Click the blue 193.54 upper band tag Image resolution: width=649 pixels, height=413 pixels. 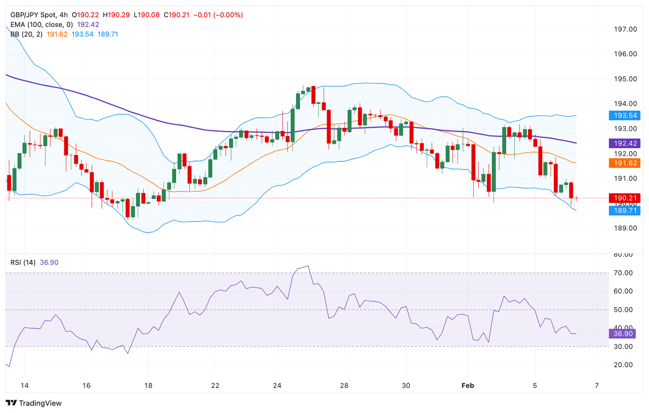624,115
